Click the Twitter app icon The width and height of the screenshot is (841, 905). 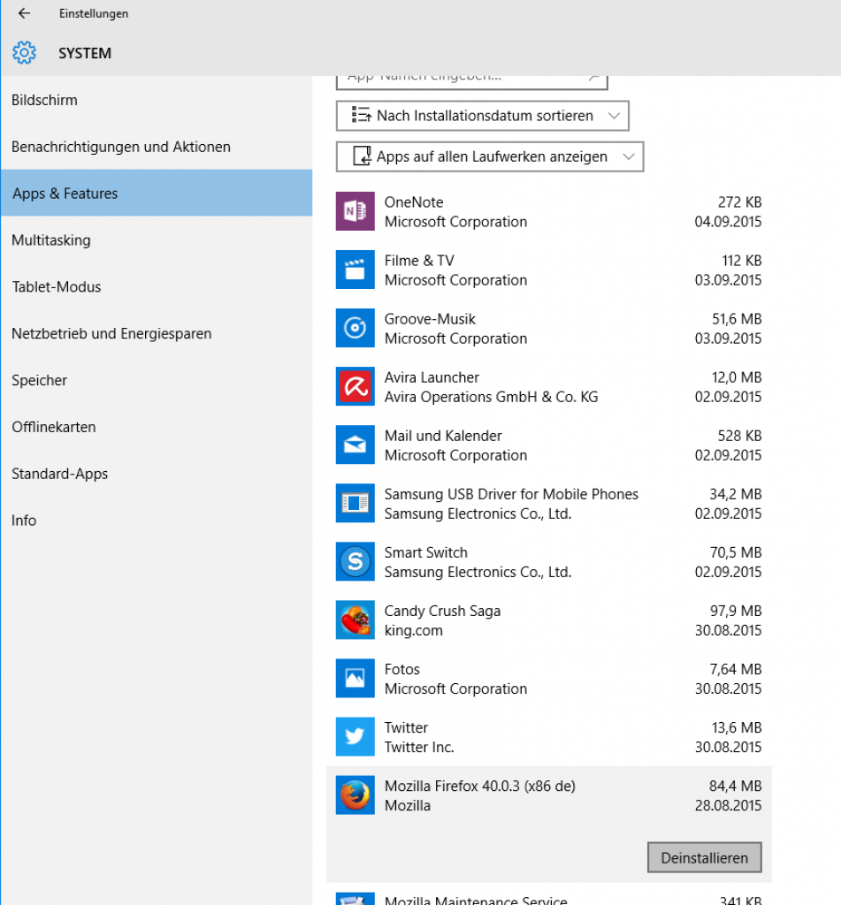pos(356,736)
